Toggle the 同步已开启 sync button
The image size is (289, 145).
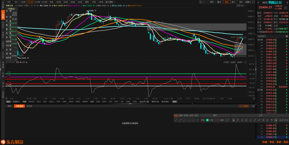click(x=284, y=120)
